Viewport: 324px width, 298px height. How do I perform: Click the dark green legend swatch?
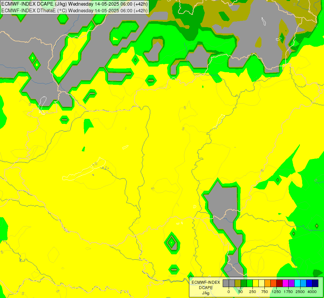pyautogui.click(x=244, y=283)
